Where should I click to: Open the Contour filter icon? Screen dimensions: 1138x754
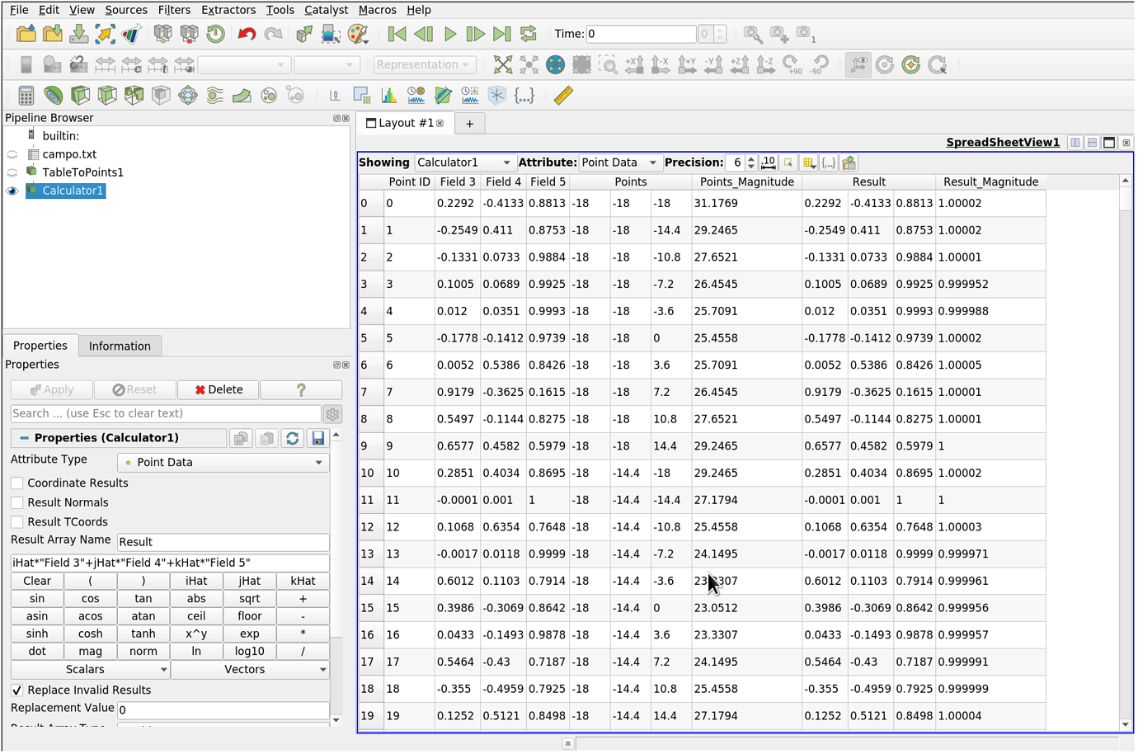click(52, 95)
